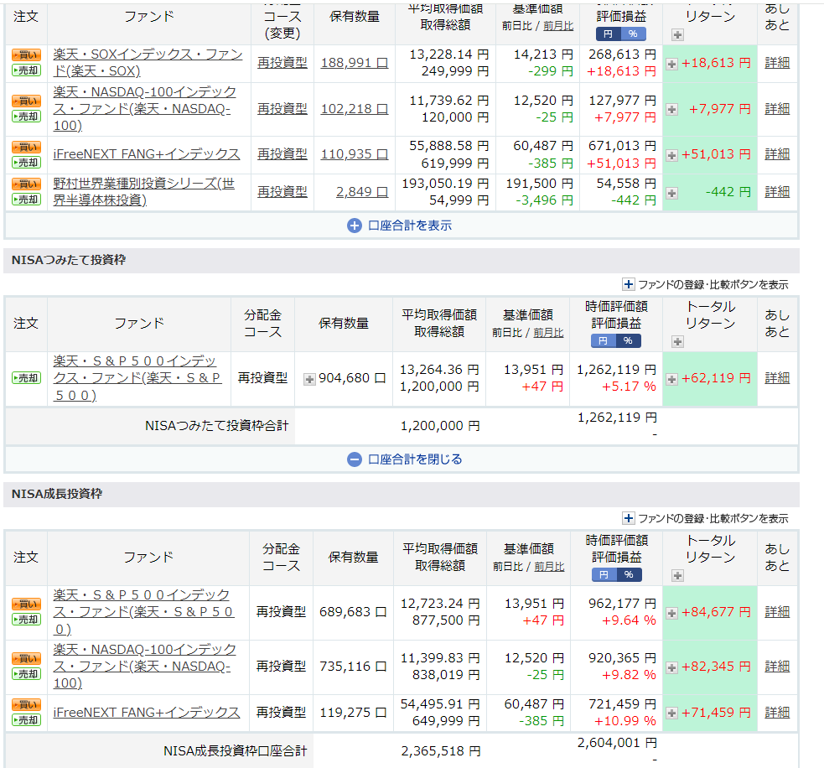
Task: Click 売却 for iFreeNEXT FANG+ in top table
Action: click(x=26, y=163)
